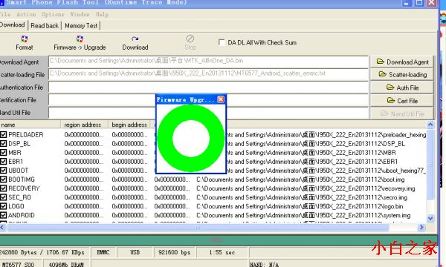
Task: Click the 4096Mb DRAM status cell
Action: point(66,263)
